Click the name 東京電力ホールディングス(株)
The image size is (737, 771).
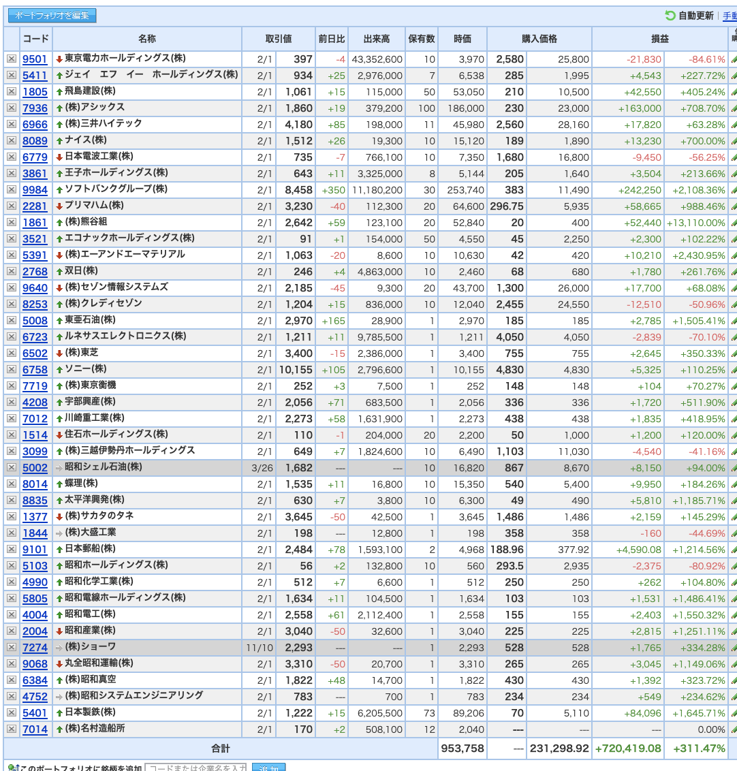coord(125,58)
